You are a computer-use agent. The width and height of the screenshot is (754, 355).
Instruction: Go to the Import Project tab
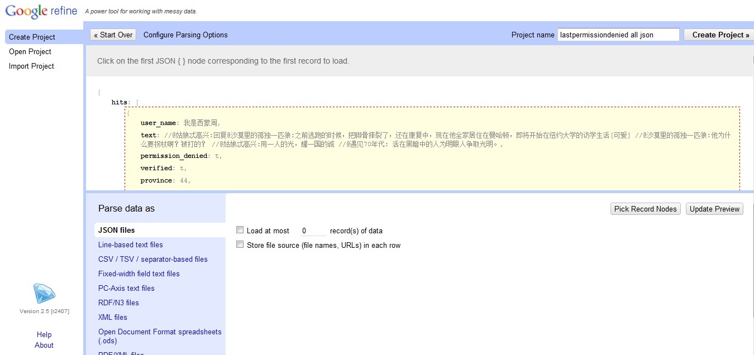click(31, 66)
